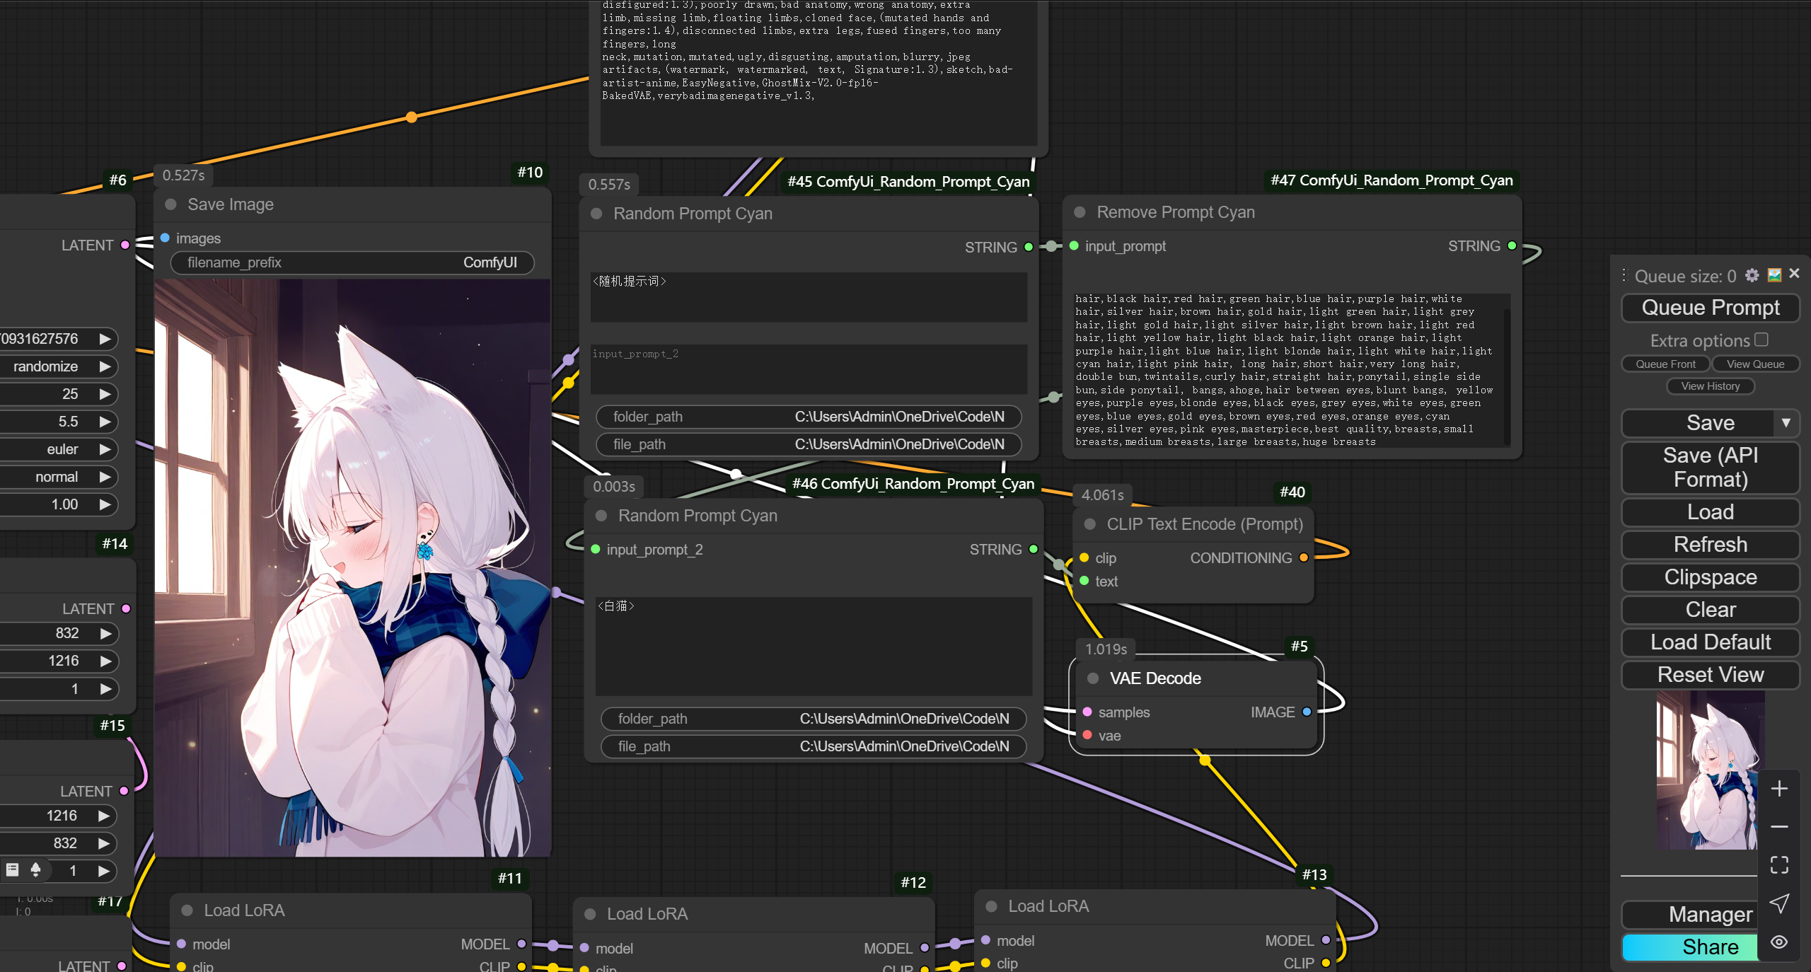Increase the euler sampler selector arrow
The height and width of the screenshot is (972, 1811).
coord(105,449)
